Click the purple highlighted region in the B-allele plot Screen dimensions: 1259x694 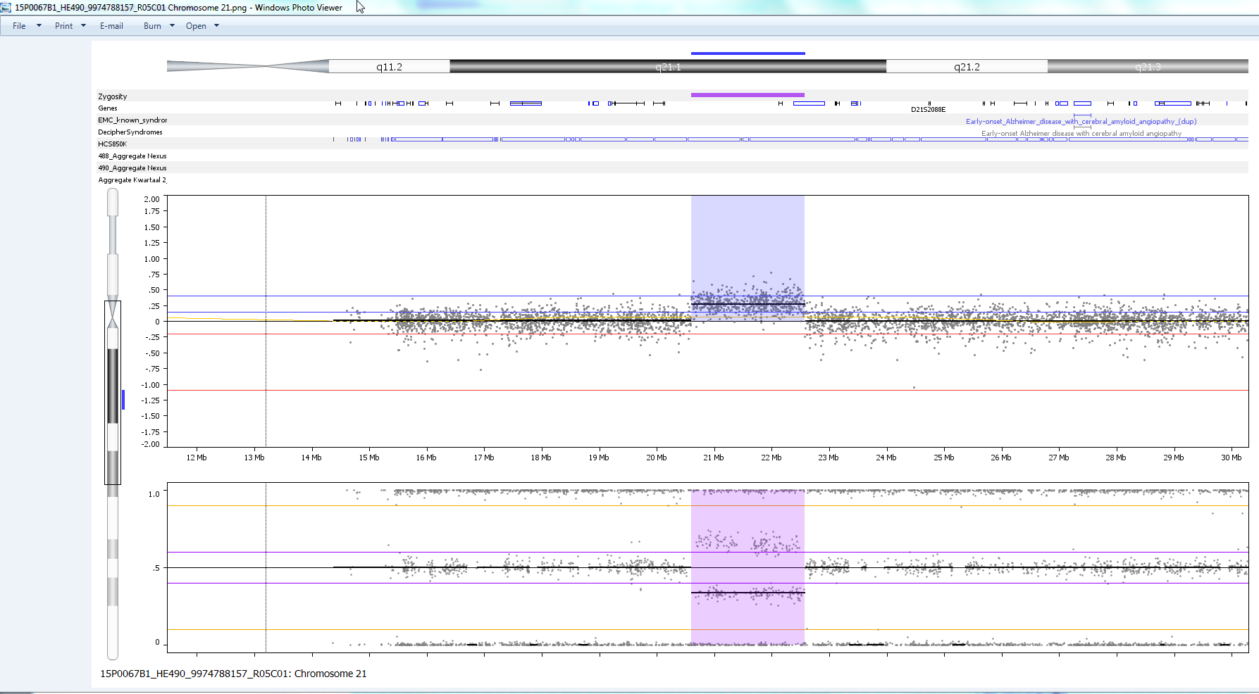(x=748, y=567)
